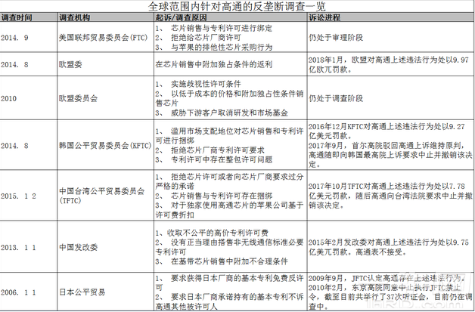Viewport: 475px width, 312px height.
Task: Click the line 与苹果的排他性芯片采购行为
Action: point(214,47)
